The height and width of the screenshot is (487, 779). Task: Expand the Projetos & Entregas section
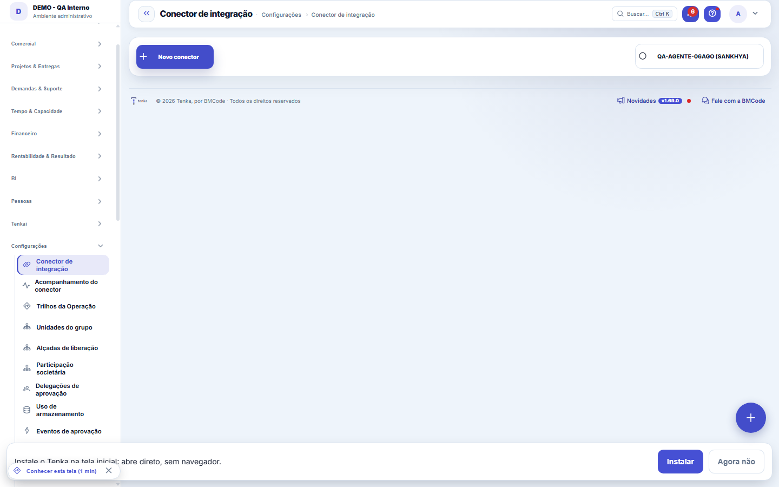pos(56,67)
